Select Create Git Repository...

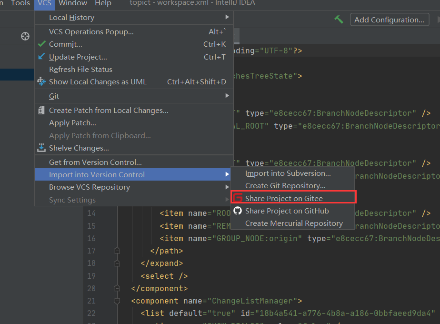tap(293, 186)
